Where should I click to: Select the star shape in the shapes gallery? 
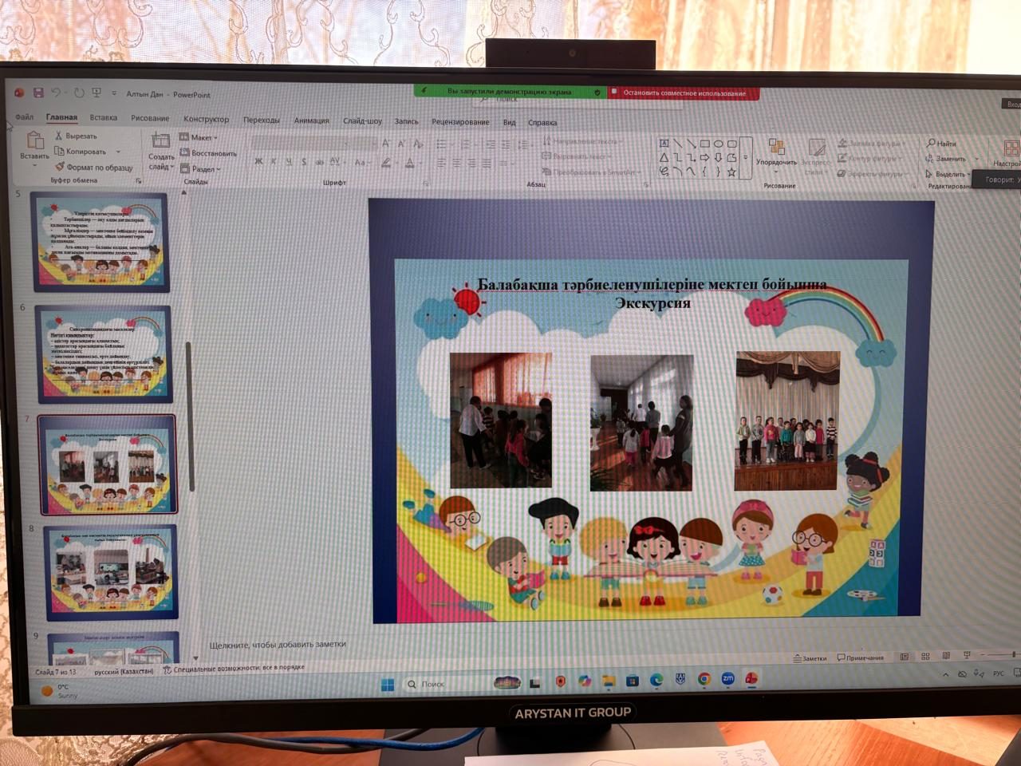pyautogui.click(x=731, y=172)
